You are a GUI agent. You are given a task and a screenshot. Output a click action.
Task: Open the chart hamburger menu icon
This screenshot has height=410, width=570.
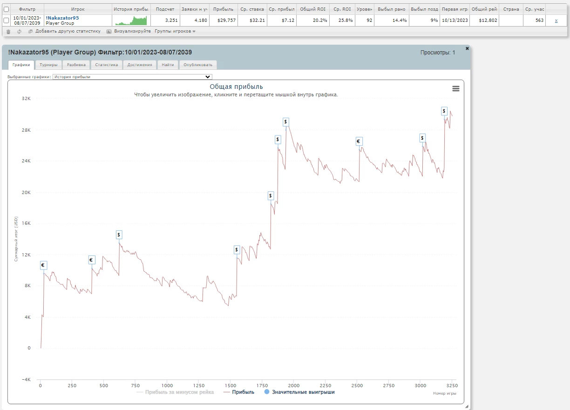click(x=456, y=88)
